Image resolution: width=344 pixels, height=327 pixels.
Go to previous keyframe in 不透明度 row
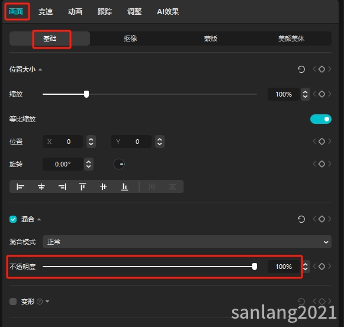pos(314,266)
